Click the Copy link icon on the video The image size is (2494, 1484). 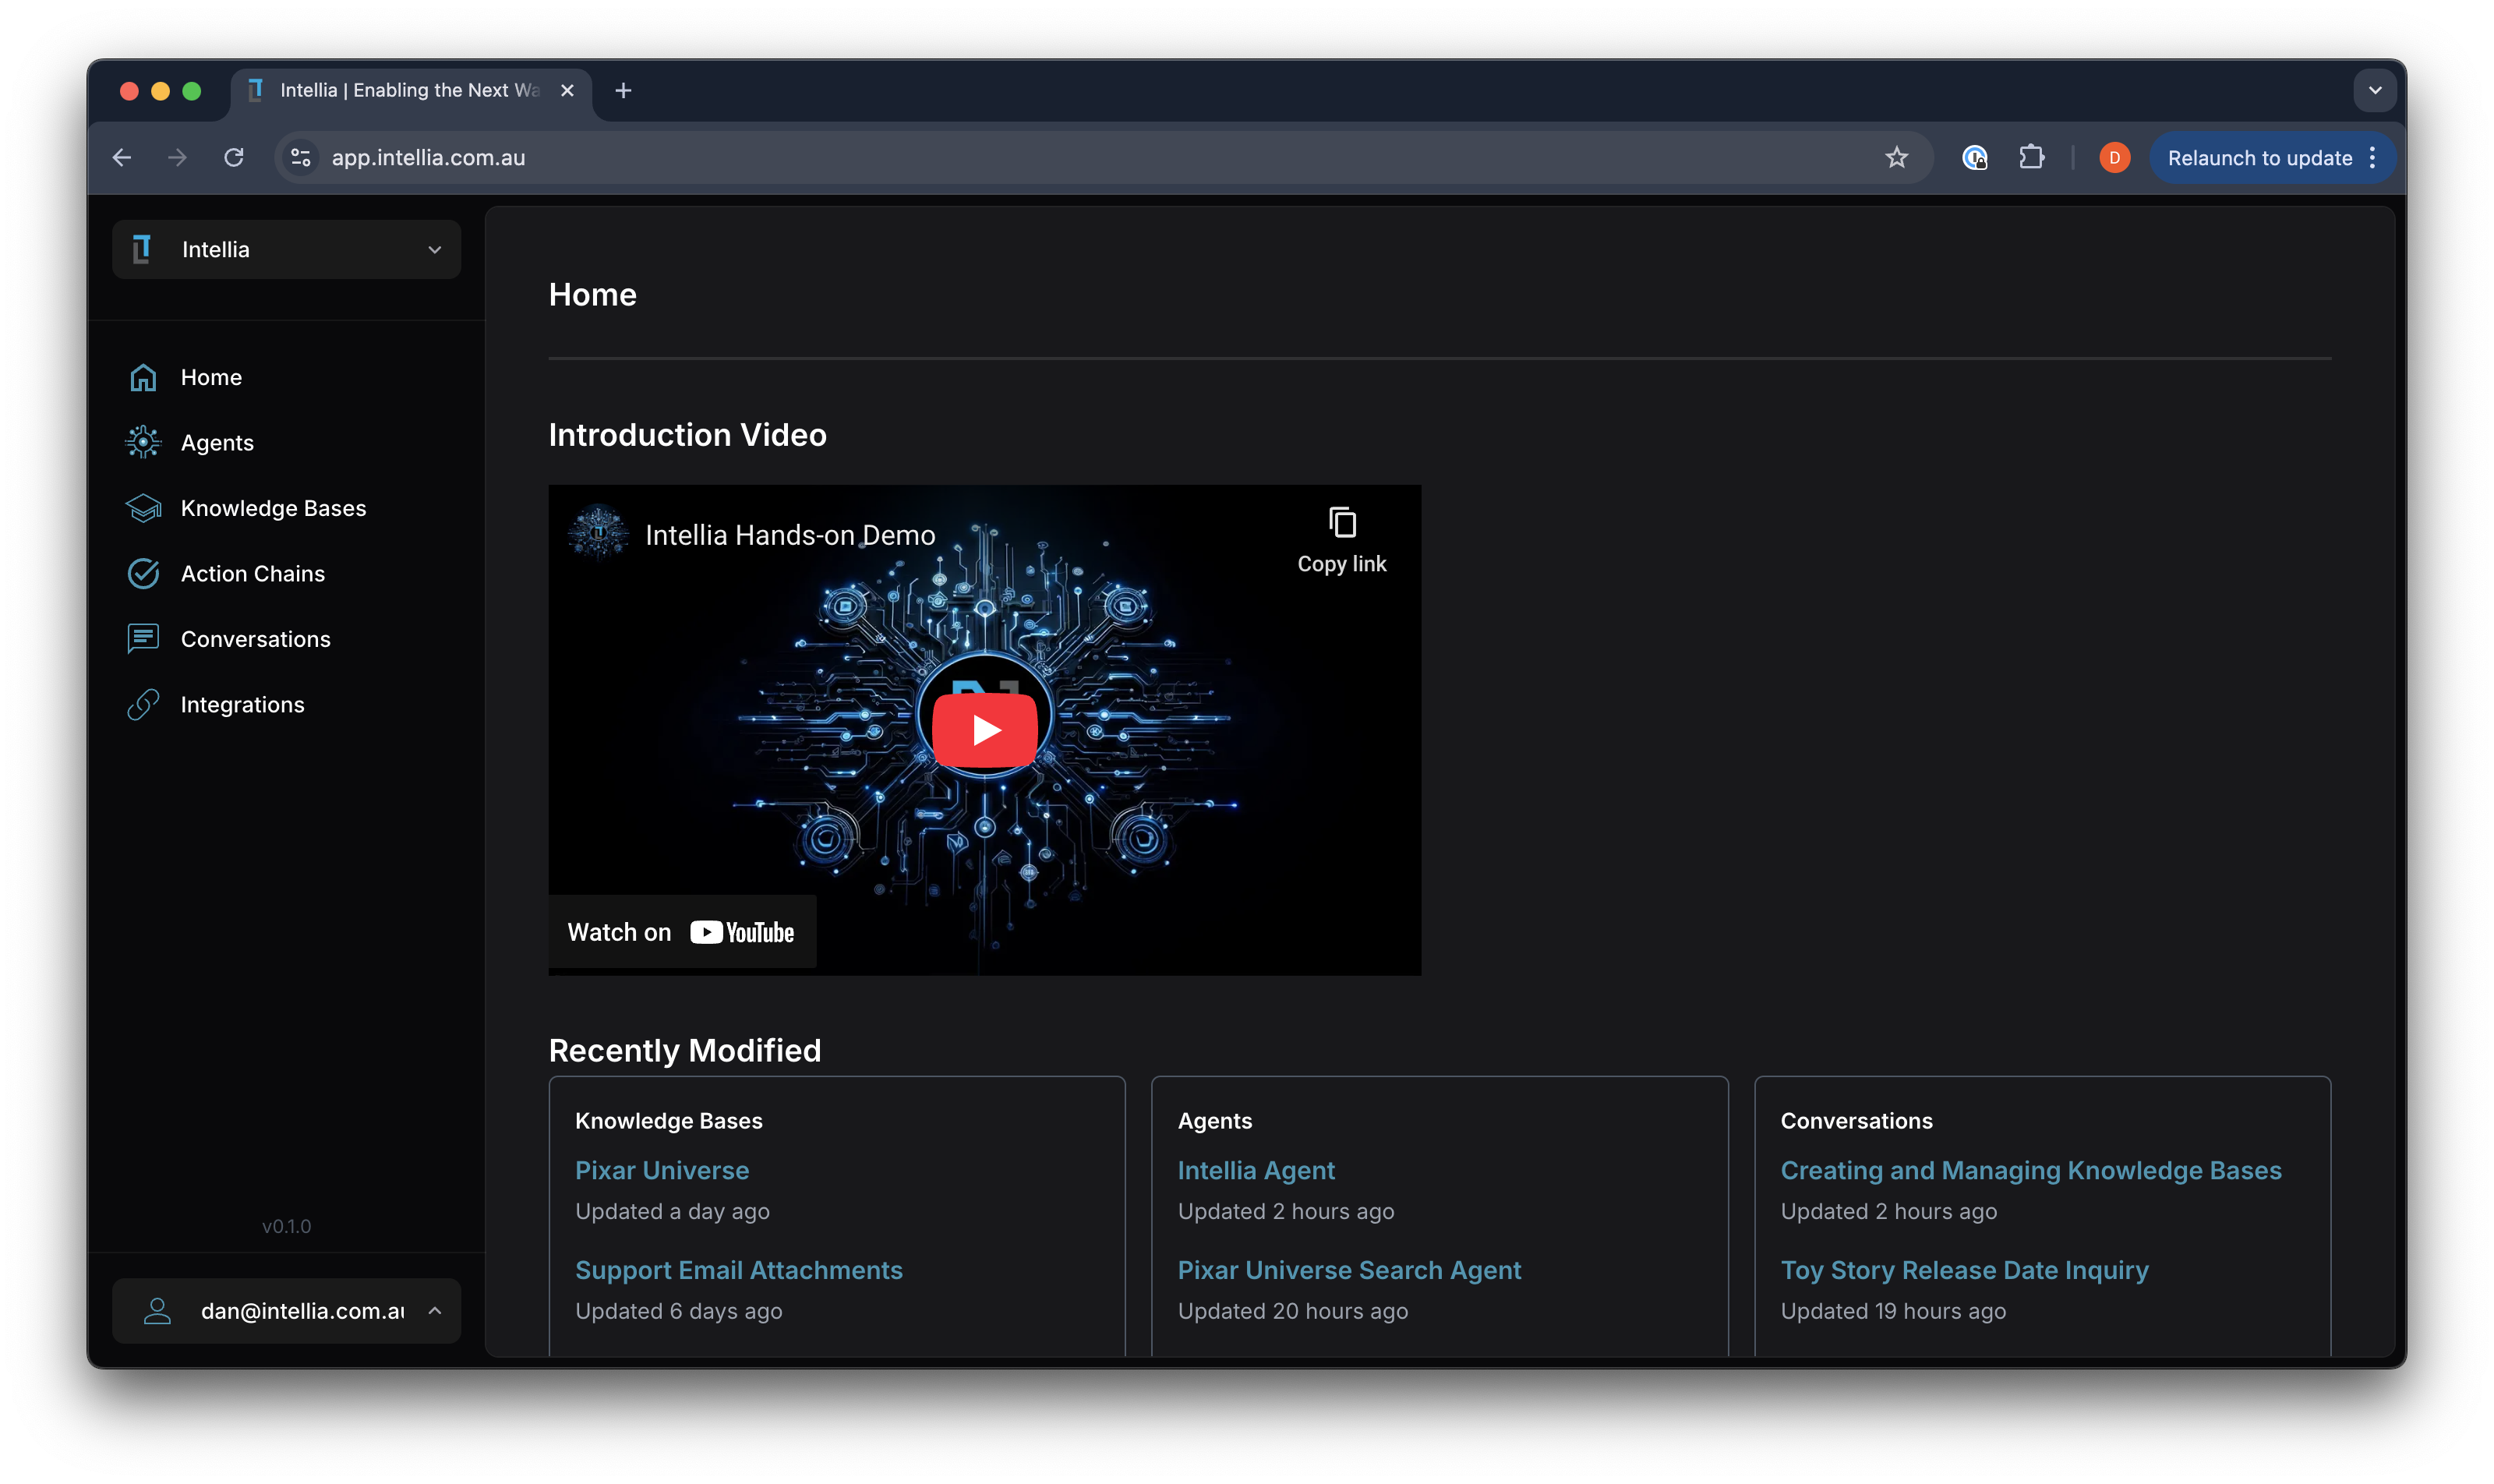1342,522
